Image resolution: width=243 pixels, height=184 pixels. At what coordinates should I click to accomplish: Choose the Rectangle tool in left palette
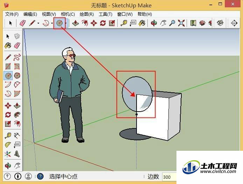[x=8, y=66]
